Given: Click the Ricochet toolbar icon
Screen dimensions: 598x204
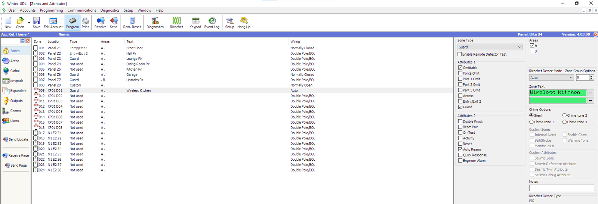Looking at the screenshot, I should pyautogui.click(x=176, y=22).
